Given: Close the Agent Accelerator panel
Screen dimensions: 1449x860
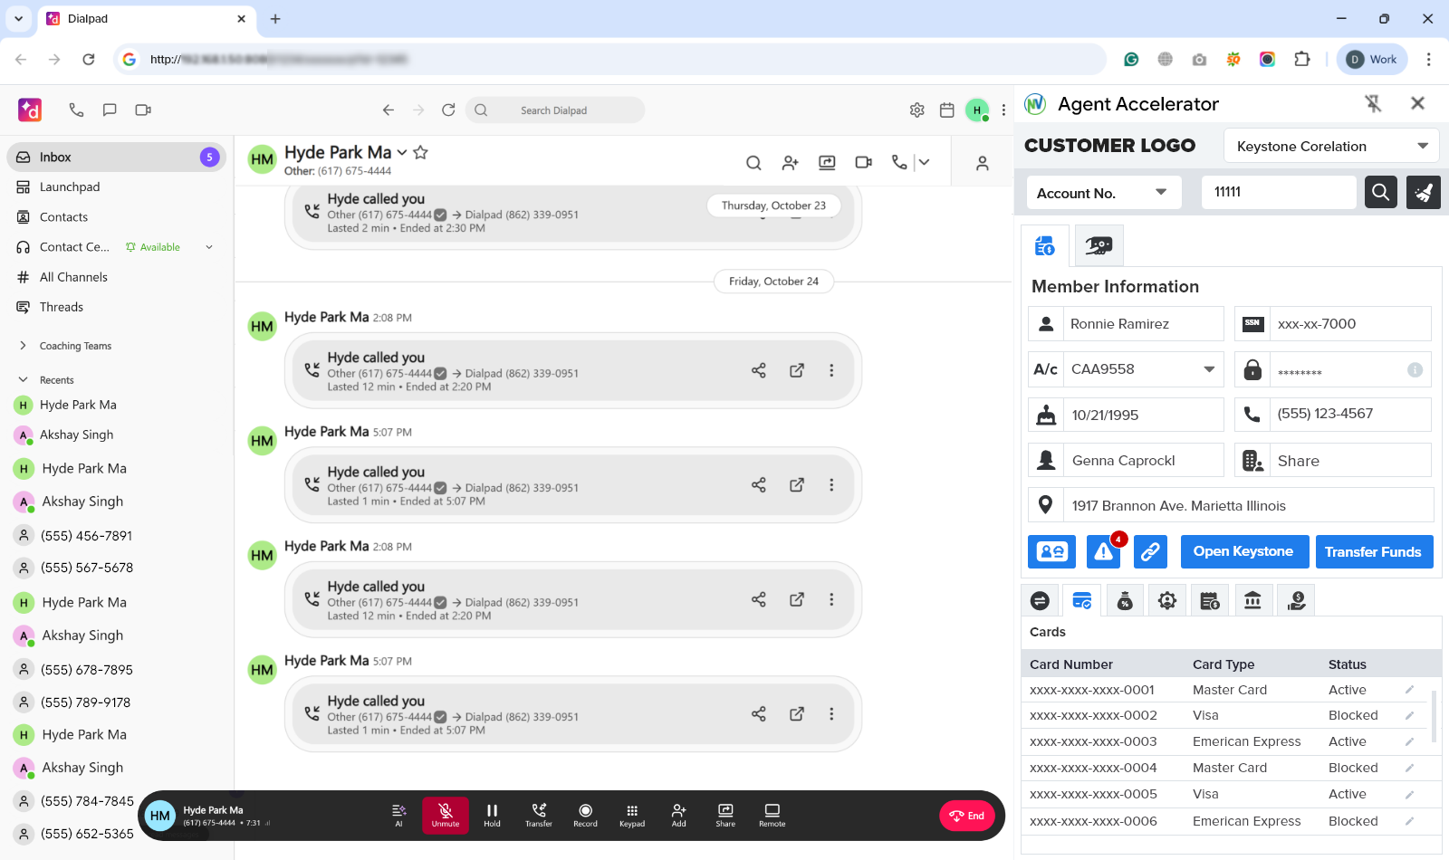Looking at the screenshot, I should [x=1418, y=103].
